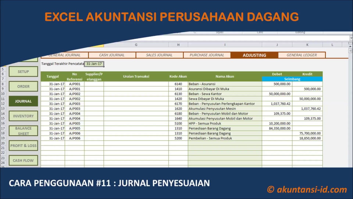Select Akumulasi Penyusutan Mesin cell
The width and height of the screenshot is (353, 199).
[225, 109]
